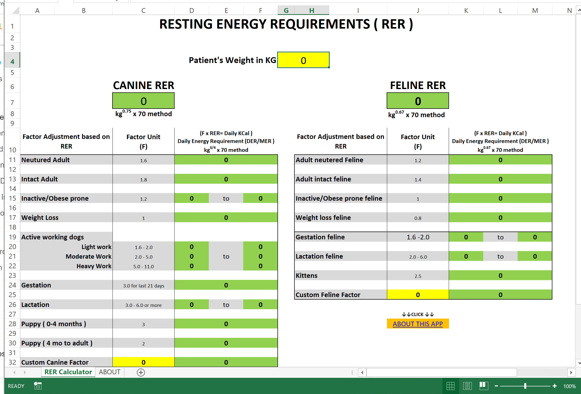Click the zoom out minus icon

[496, 386]
